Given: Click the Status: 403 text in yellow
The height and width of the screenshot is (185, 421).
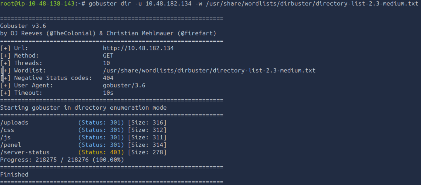Looking at the screenshot, I should pos(101,152).
